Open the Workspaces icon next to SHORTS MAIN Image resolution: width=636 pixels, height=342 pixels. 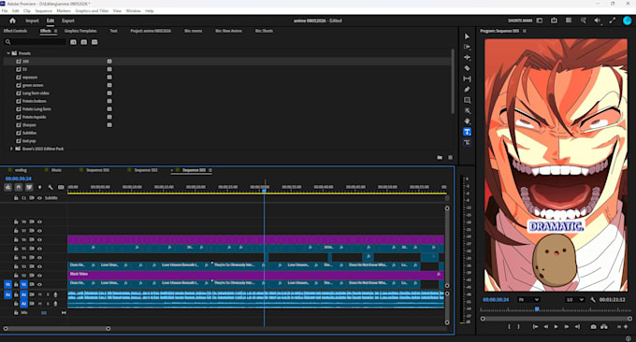click(x=540, y=21)
